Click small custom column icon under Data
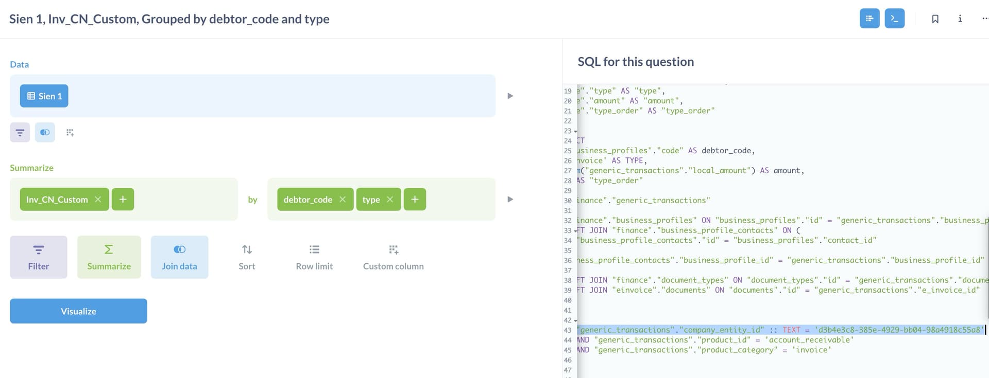 coord(70,133)
